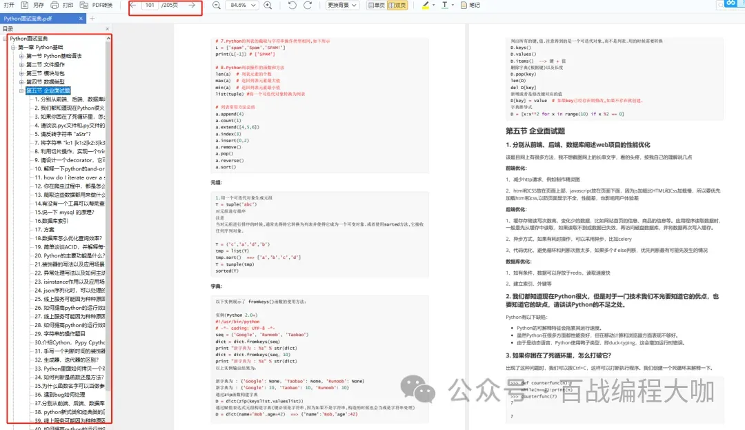Click the PDF转换 convert icon

click(x=84, y=6)
